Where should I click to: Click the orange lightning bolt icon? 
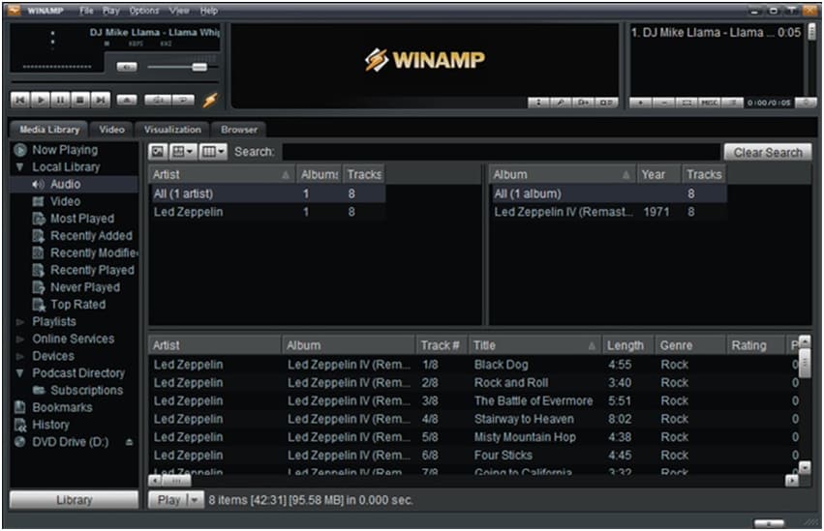coord(210,100)
